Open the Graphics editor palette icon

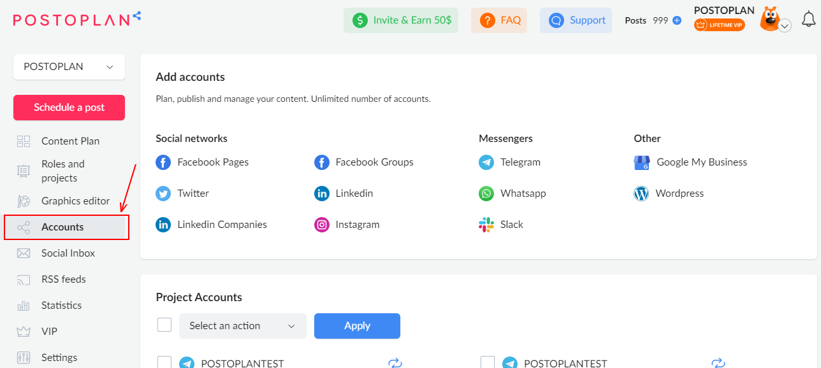point(24,201)
